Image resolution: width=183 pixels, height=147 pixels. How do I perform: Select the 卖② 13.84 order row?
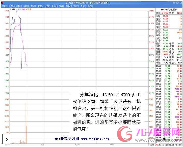[169, 24]
